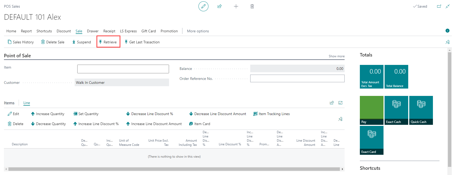The height and width of the screenshot is (175, 455).
Task: Expand More options menu
Action: click(x=198, y=31)
